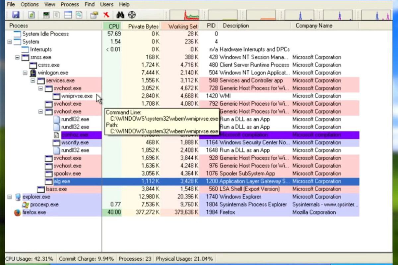Collapse the System process tree node
This screenshot has height=265, width=398.
tap(9, 42)
